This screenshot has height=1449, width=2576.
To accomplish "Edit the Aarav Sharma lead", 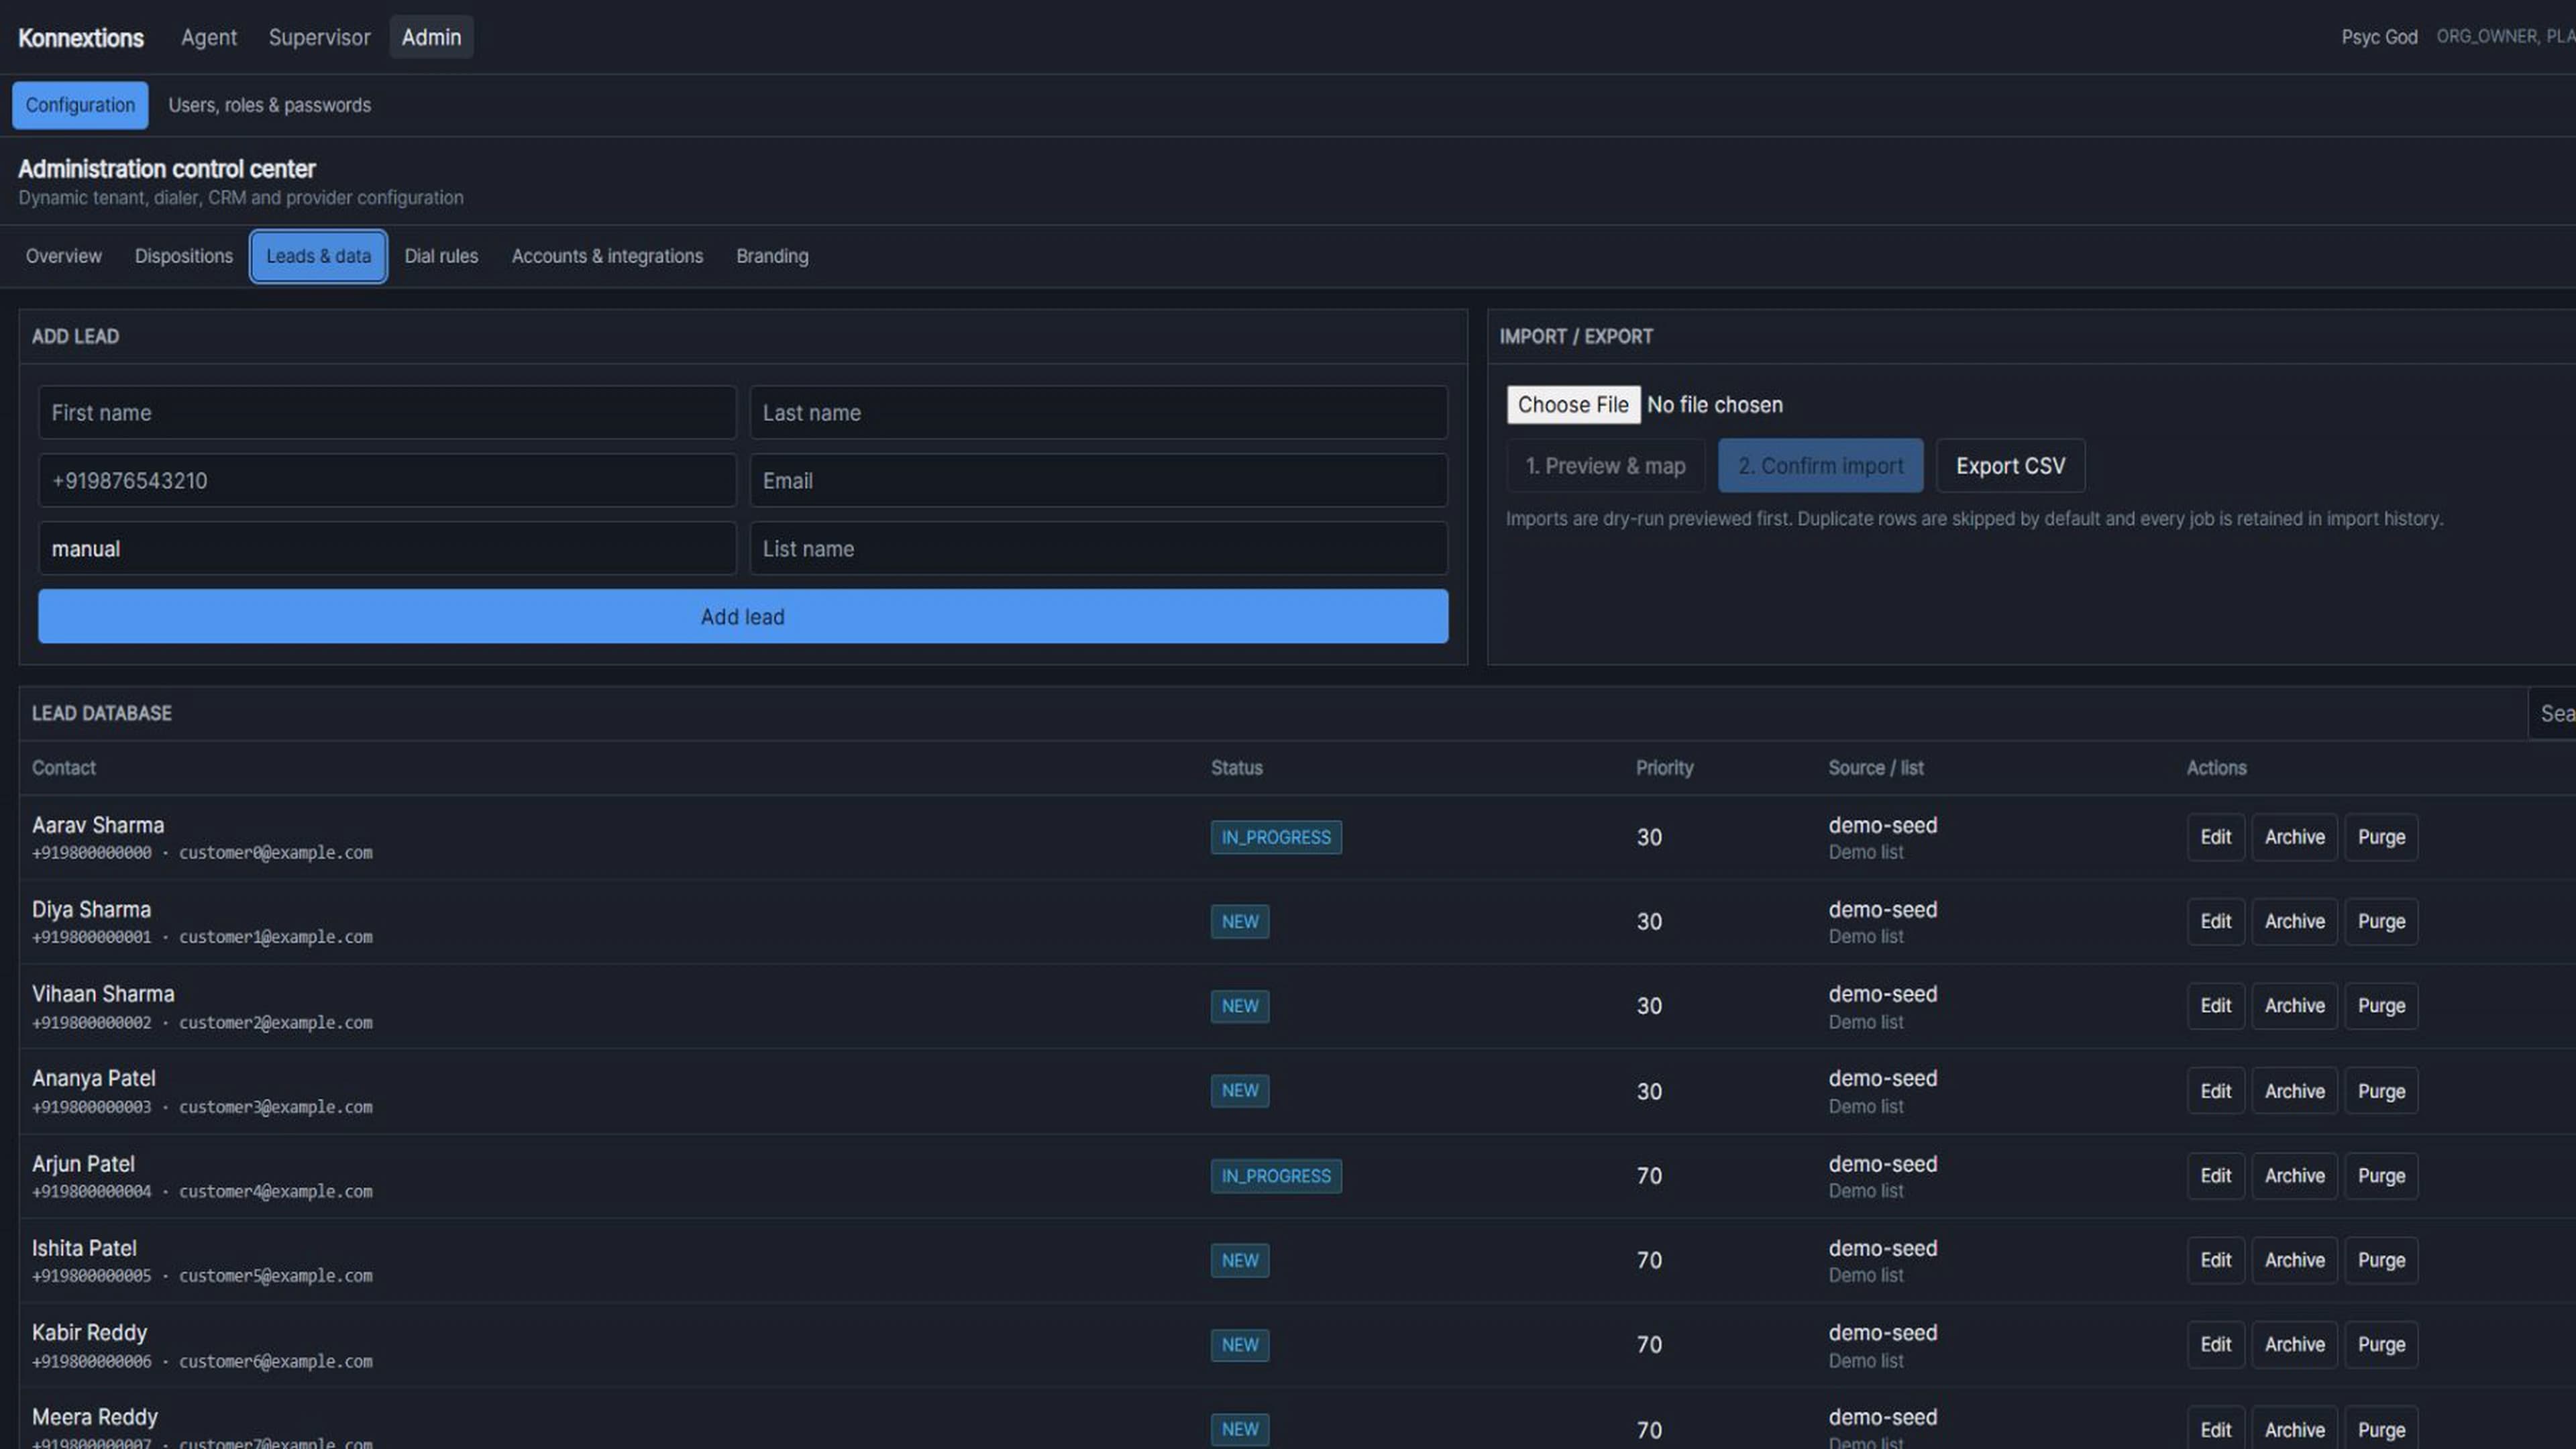I will [2215, 837].
